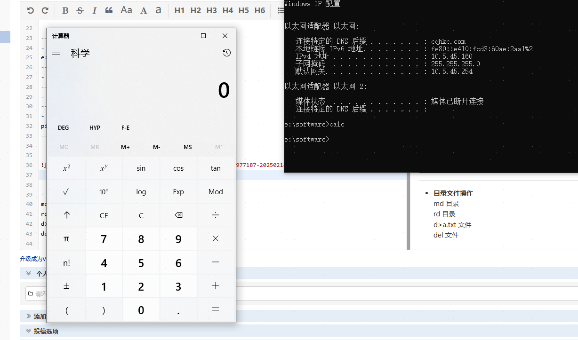Click the Aa capitalize-first-letter toolbar icon
578x340 pixels.
tap(126, 10)
